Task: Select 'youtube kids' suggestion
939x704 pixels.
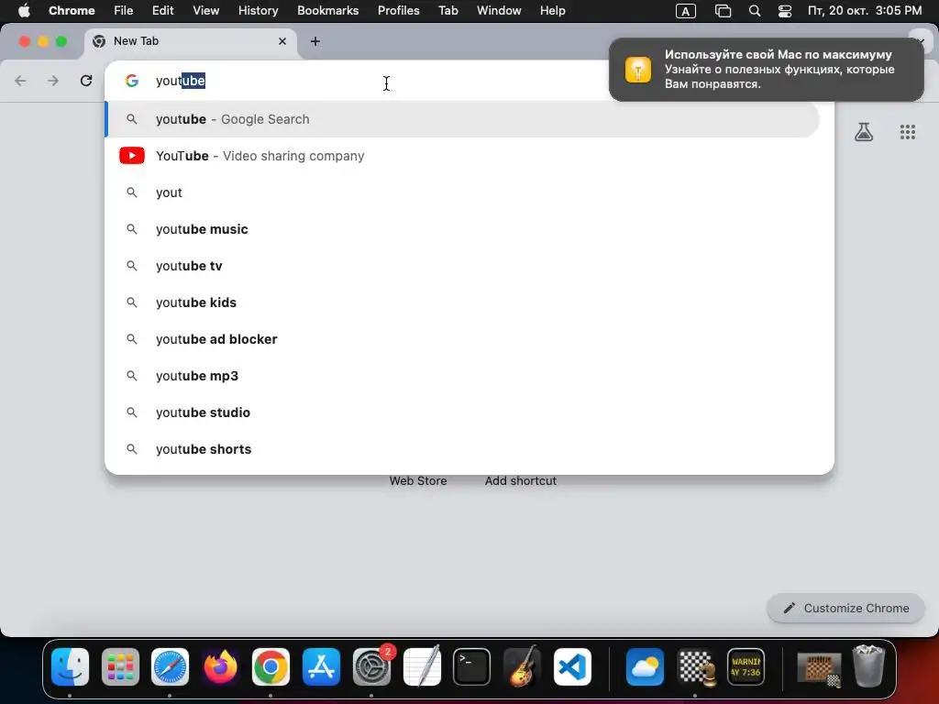Action: 462,302
